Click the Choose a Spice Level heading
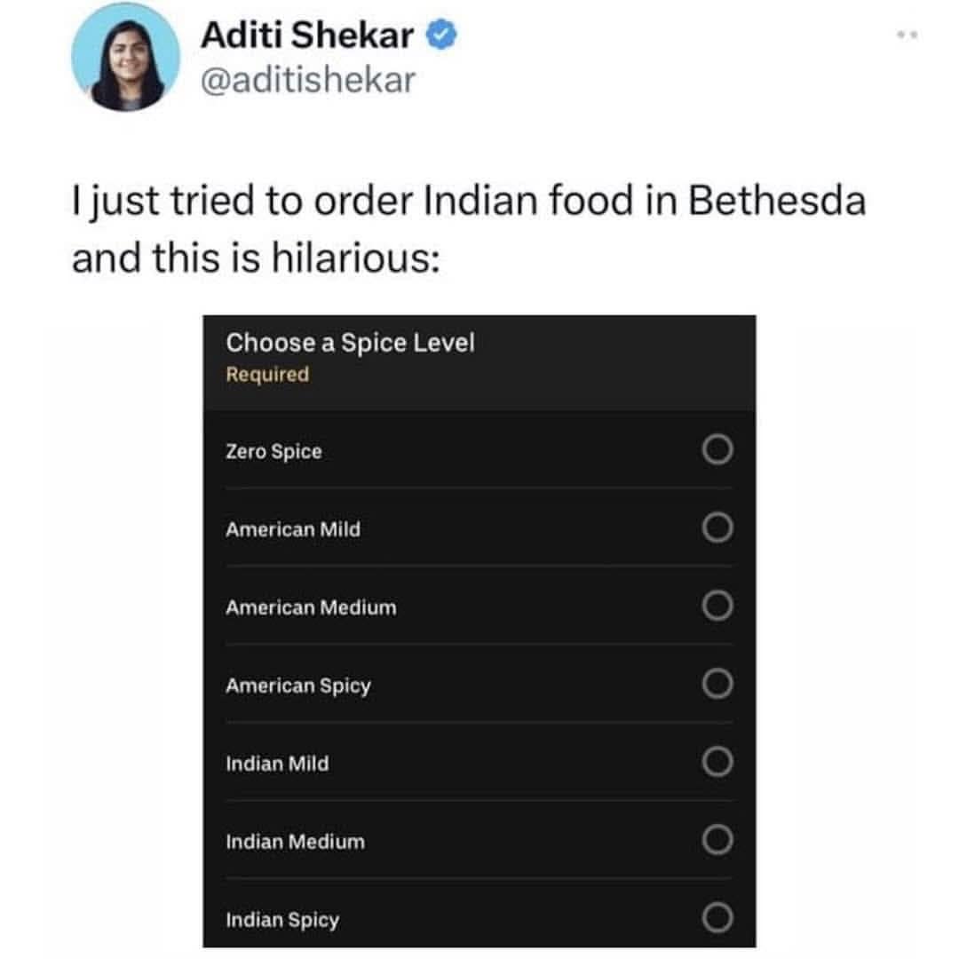 352,343
